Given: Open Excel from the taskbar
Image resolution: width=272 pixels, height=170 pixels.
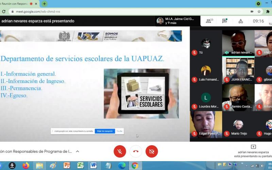Looking at the screenshot, I should pyautogui.click(x=81, y=166).
